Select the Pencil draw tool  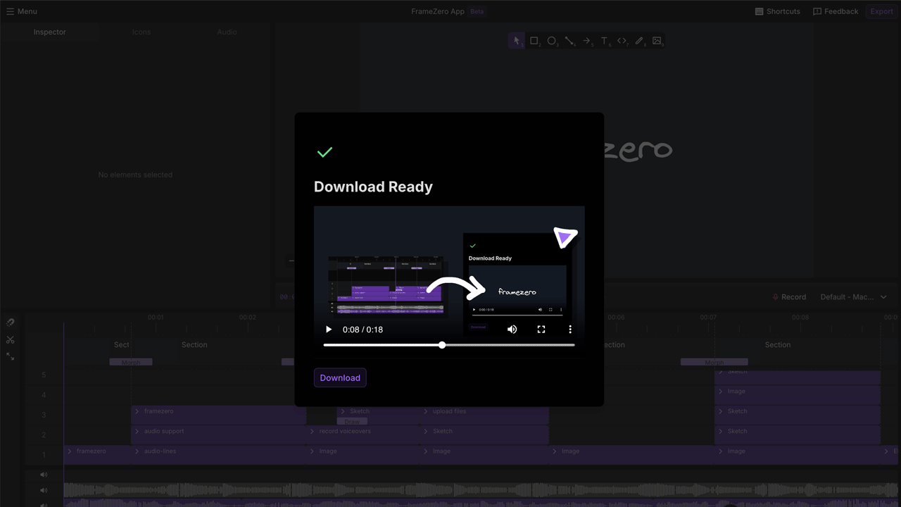tap(640, 41)
